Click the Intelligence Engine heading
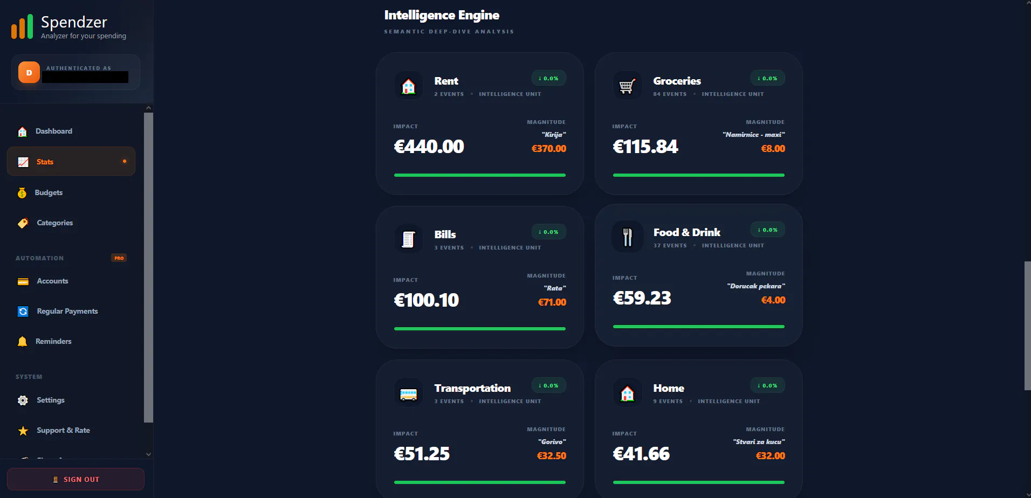 click(442, 15)
